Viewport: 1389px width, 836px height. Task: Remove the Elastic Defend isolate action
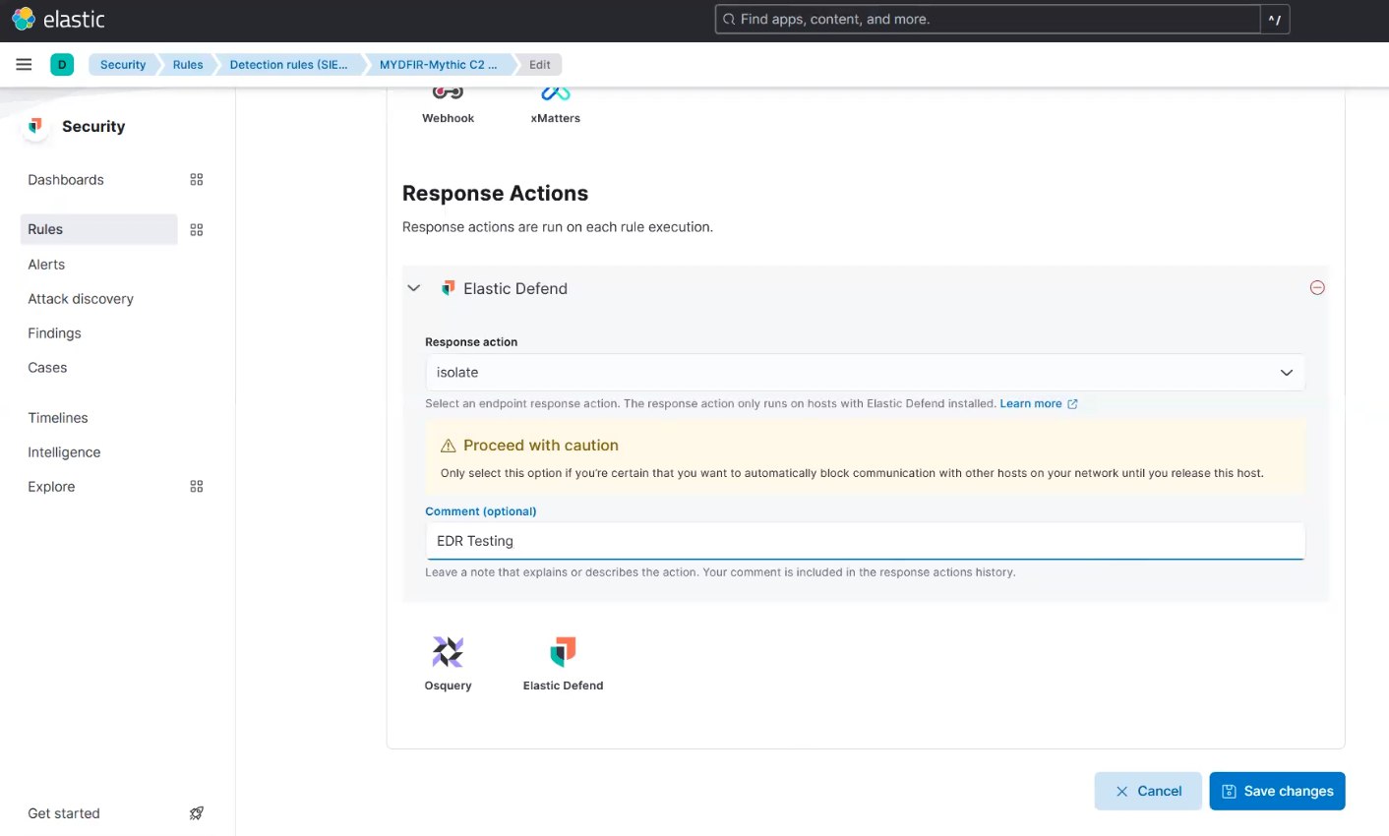pyautogui.click(x=1317, y=287)
